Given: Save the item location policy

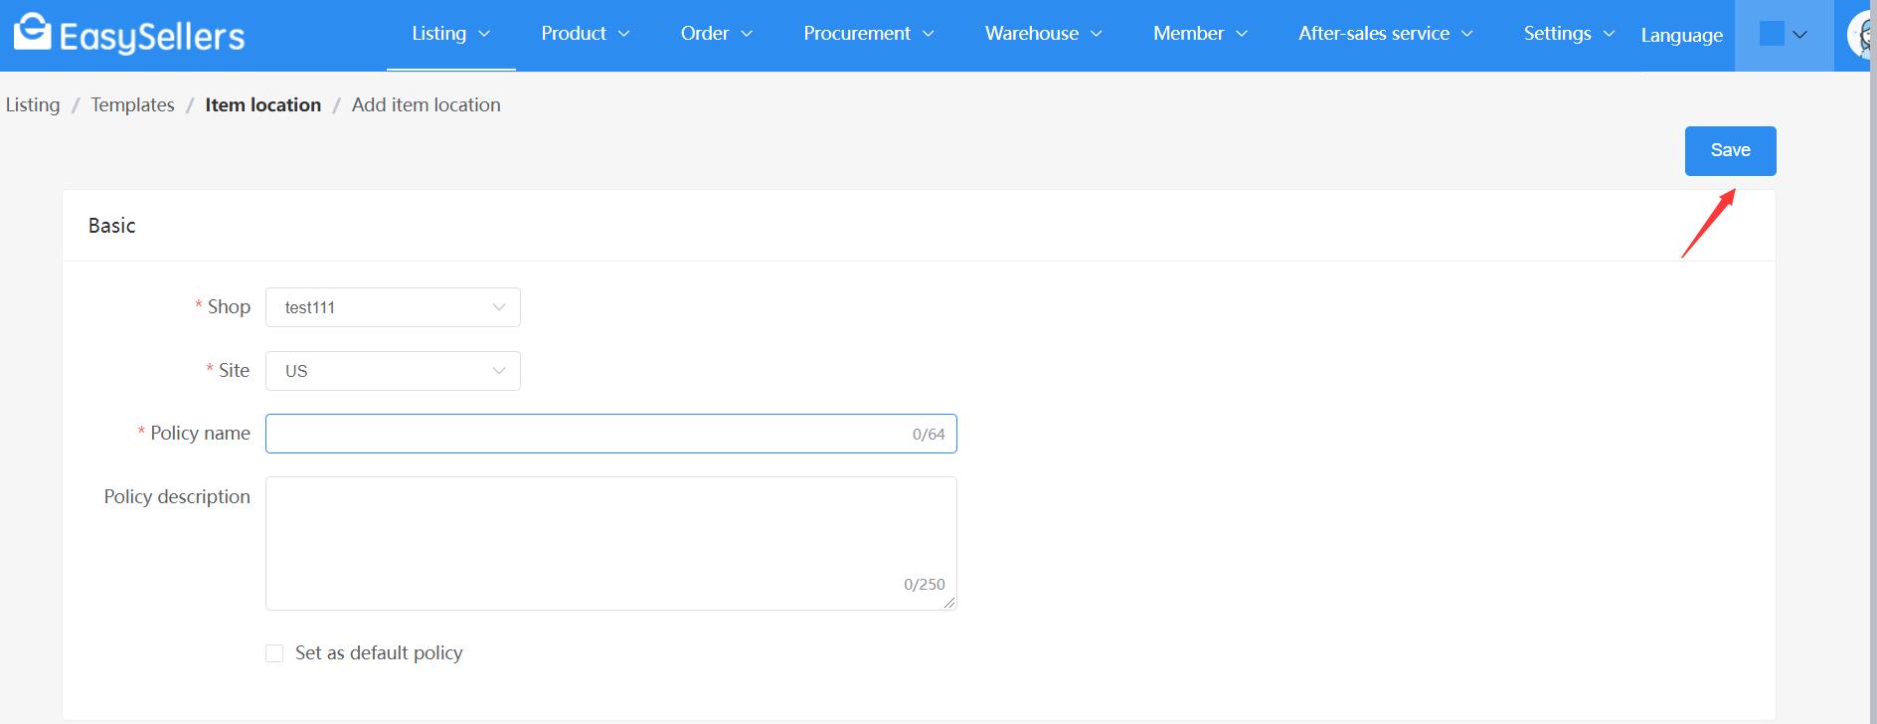Looking at the screenshot, I should (1730, 151).
